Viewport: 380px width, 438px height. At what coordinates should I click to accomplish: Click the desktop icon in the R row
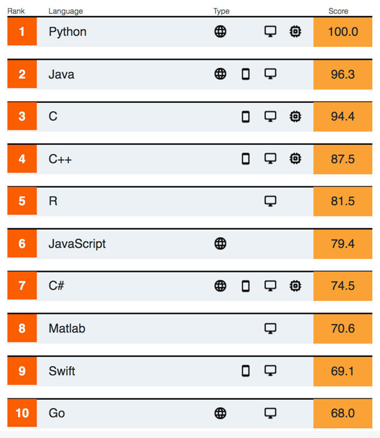click(x=270, y=201)
